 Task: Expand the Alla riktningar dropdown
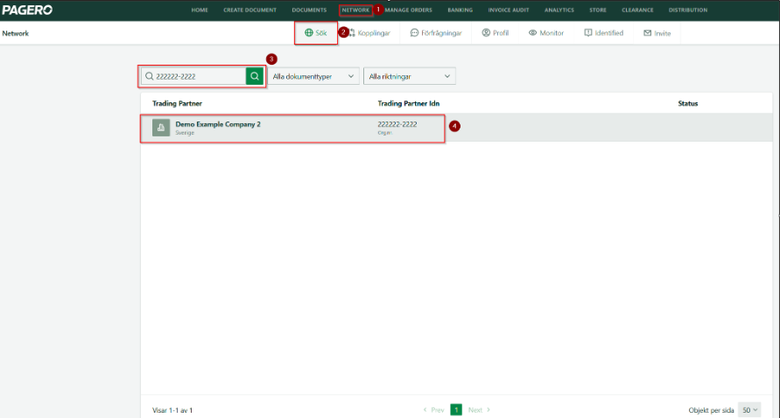[x=410, y=76]
